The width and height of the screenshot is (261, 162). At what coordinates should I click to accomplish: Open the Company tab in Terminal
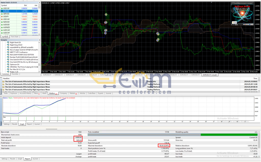click(63, 93)
